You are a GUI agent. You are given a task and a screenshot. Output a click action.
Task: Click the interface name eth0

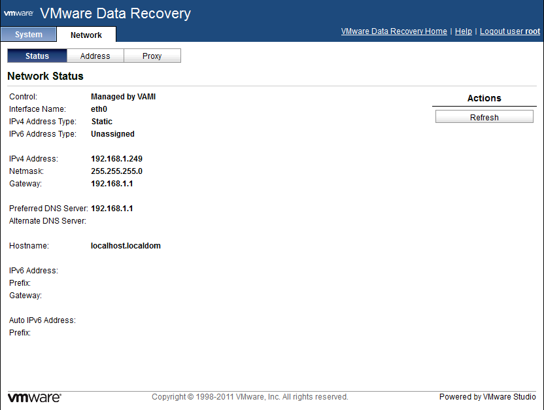tap(99, 109)
